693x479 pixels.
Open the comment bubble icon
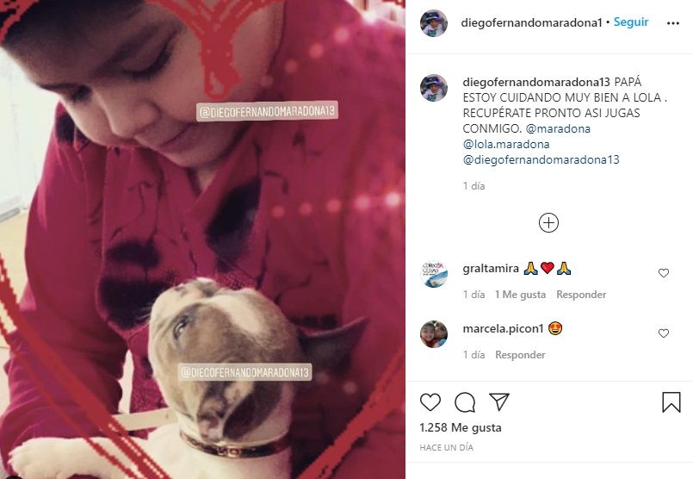click(465, 402)
